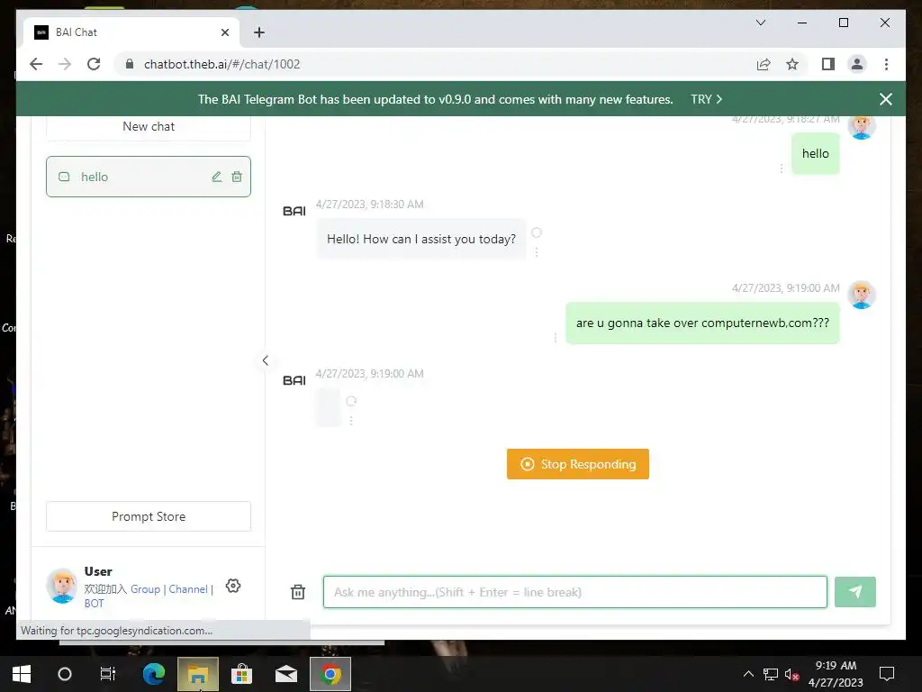Edit the hello chat title
Viewport: 922px width, 692px height.
point(216,177)
